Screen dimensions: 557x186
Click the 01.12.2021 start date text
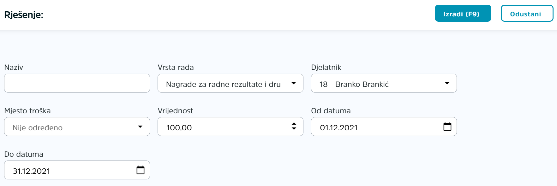(x=339, y=127)
